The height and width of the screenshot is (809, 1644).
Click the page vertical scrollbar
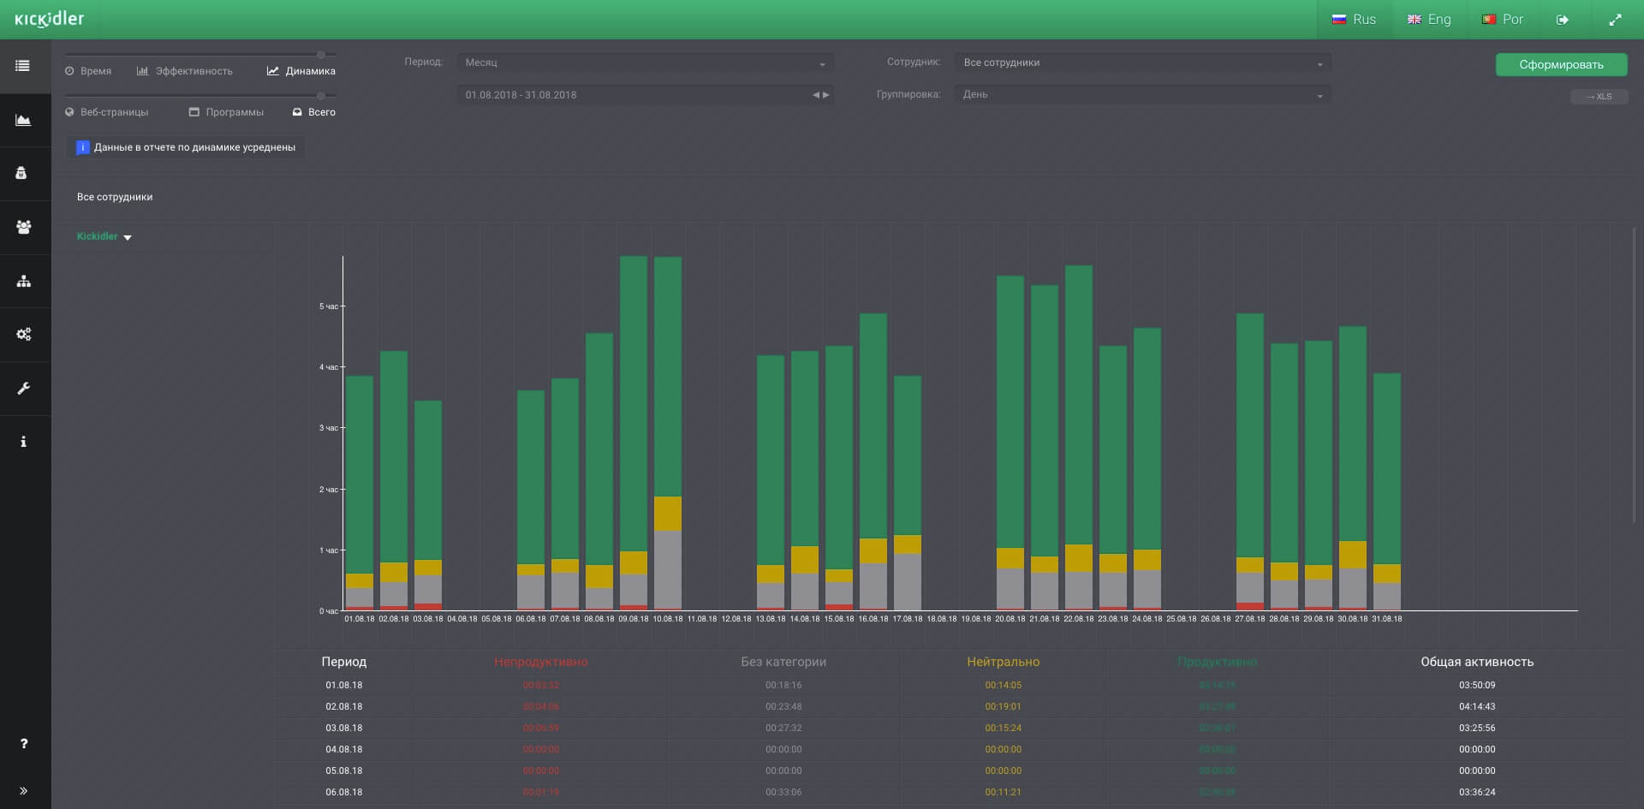pos(1635,375)
